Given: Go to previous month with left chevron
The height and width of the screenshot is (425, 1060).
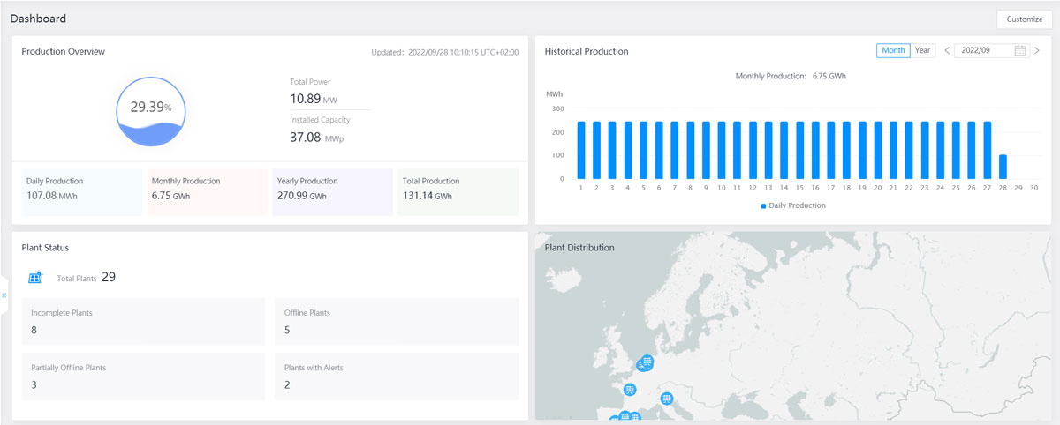Looking at the screenshot, I should [x=947, y=51].
